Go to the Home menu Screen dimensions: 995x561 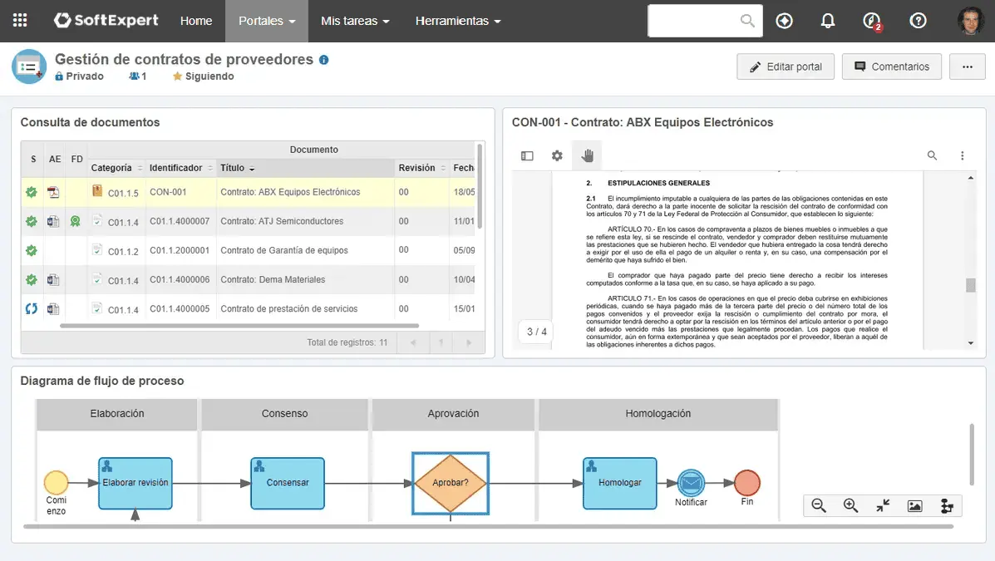(196, 21)
